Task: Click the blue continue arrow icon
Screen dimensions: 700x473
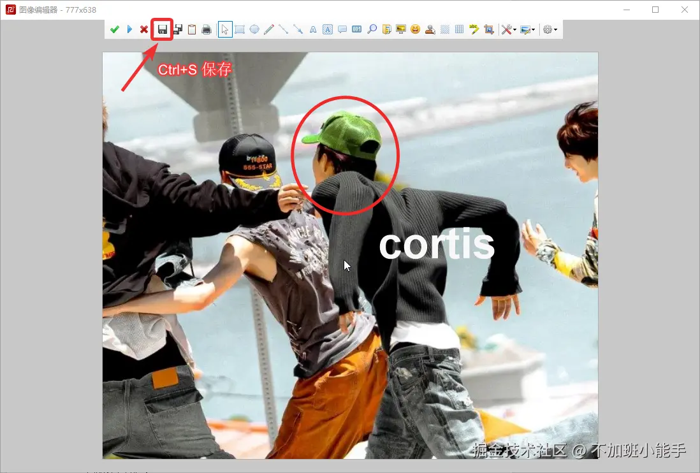Action: (x=129, y=29)
